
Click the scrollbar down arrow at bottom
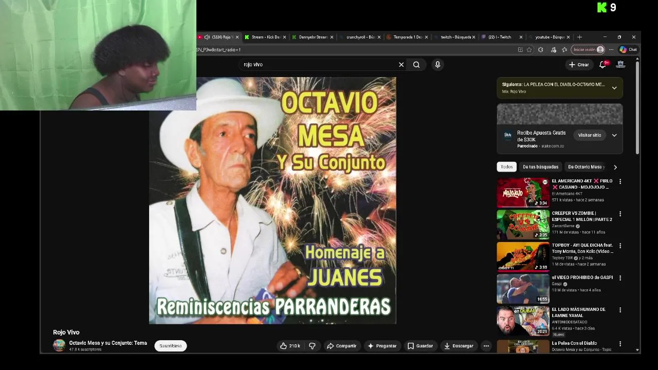coord(637,350)
